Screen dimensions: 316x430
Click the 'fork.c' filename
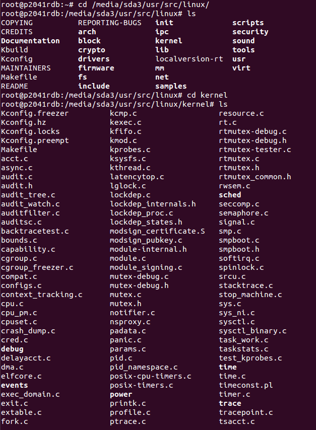pos(15,421)
